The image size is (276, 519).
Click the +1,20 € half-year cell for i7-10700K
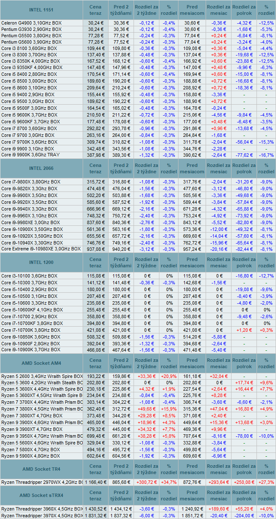click(x=244, y=330)
